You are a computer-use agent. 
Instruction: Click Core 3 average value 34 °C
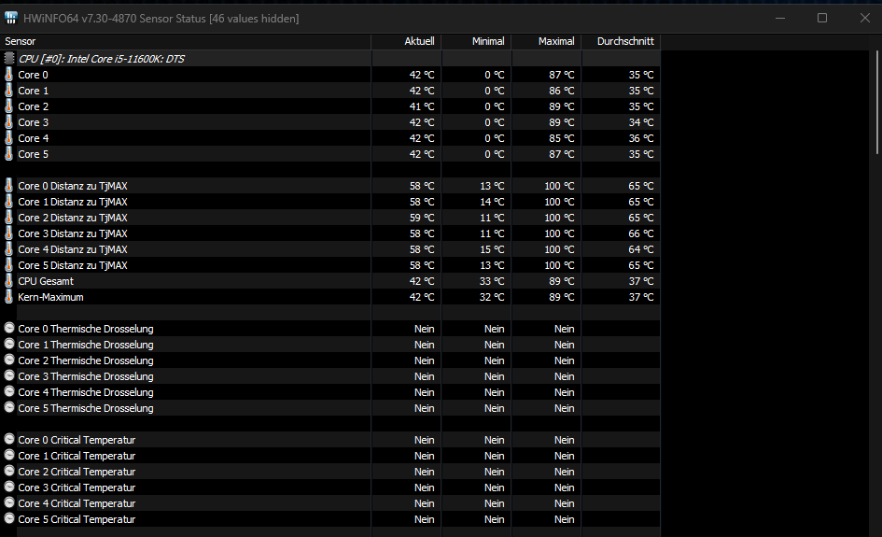(640, 122)
